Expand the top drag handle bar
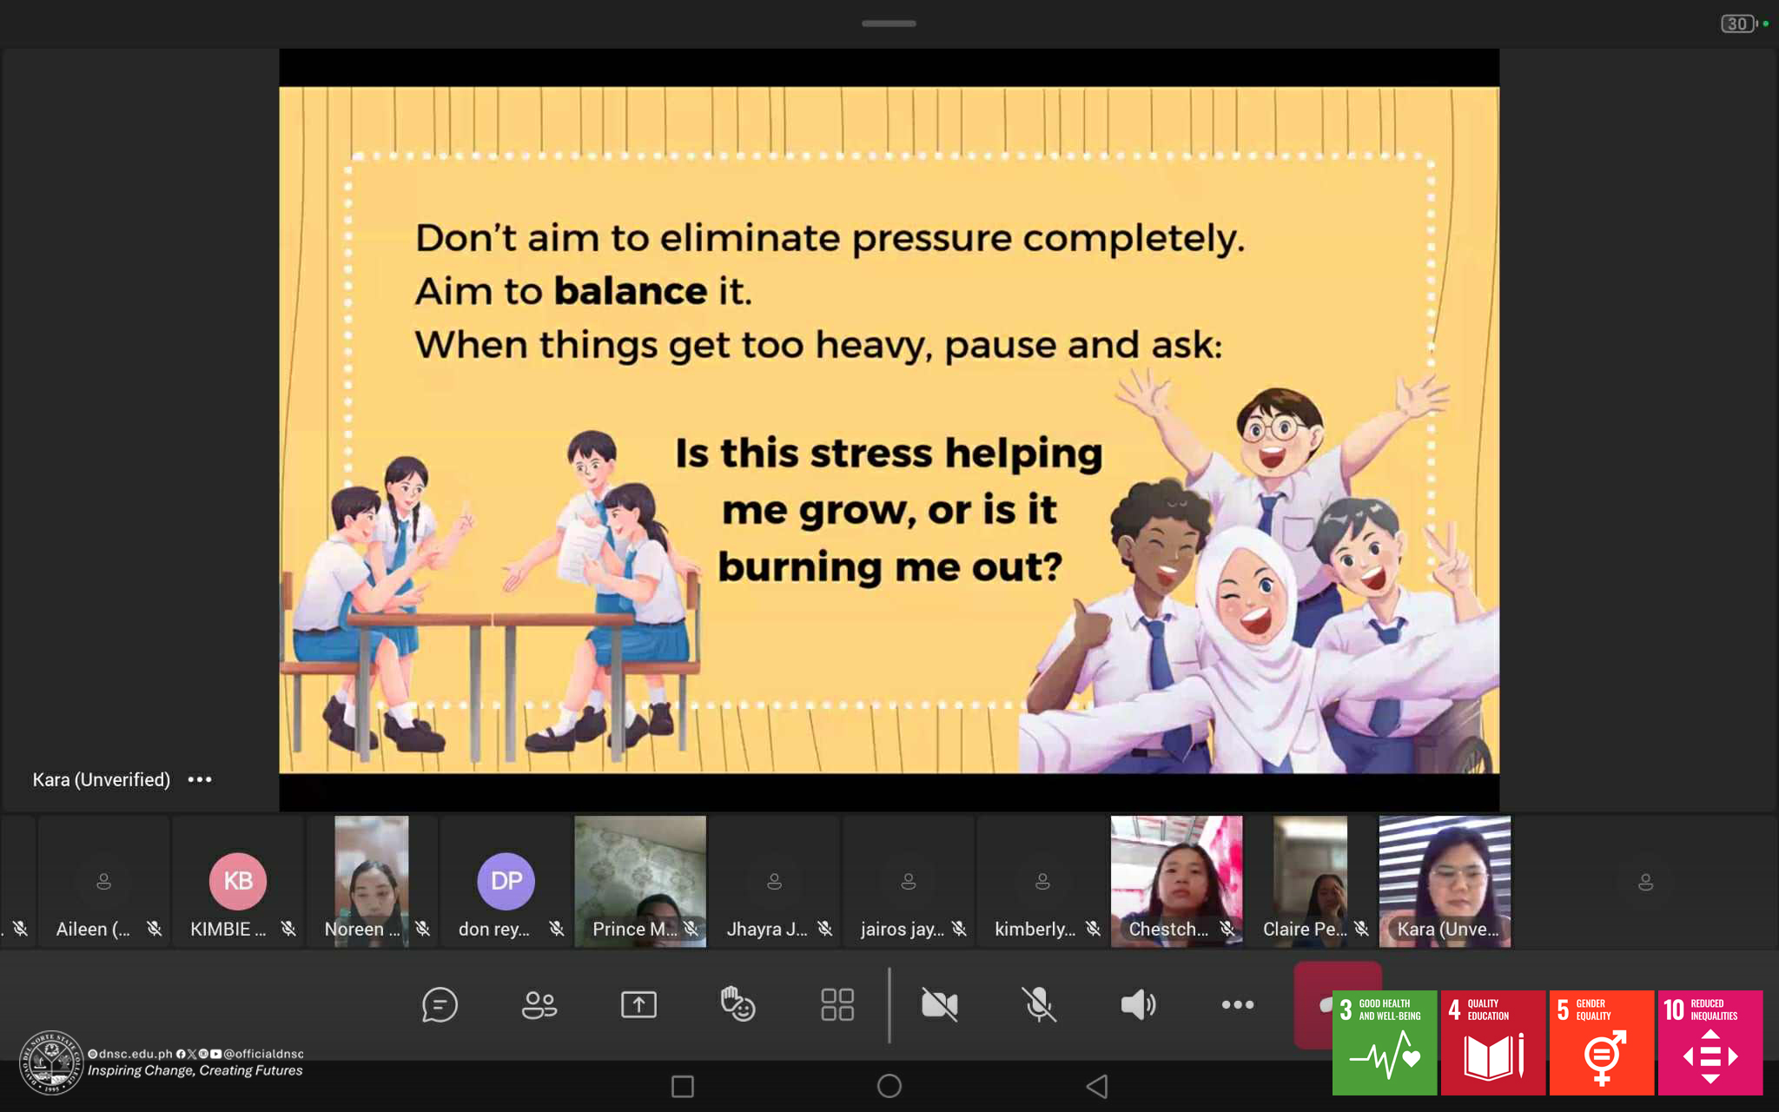This screenshot has height=1112, width=1779. [889, 23]
